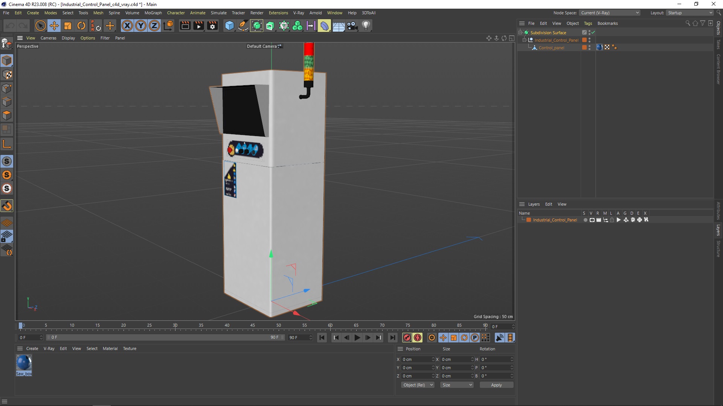Image resolution: width=723 pixels, height=406 pixels.
Task: Toggle Enable Snap magnet
Action: (7, 206)
